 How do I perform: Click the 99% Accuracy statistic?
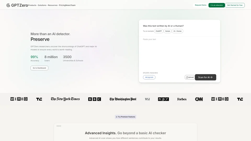point(35,58)
